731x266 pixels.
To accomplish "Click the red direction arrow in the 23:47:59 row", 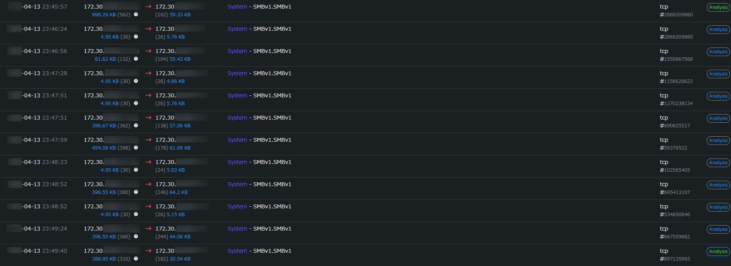I will 148,140.
